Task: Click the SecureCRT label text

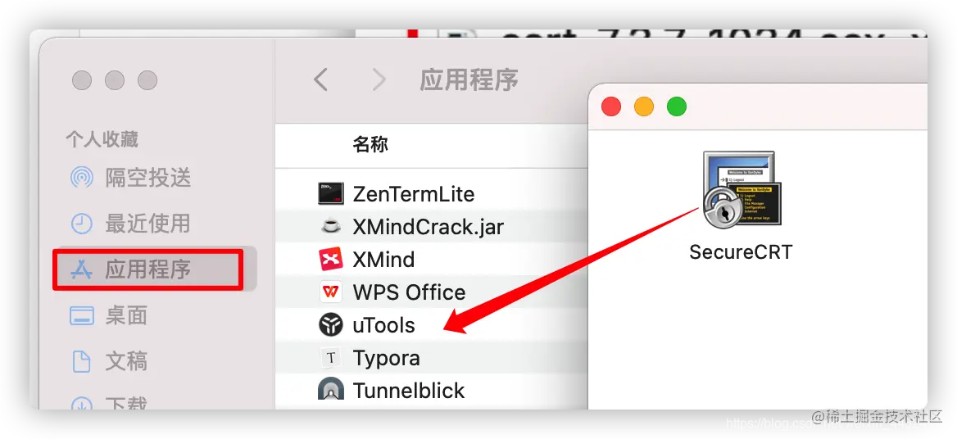Action: [741, 251]
